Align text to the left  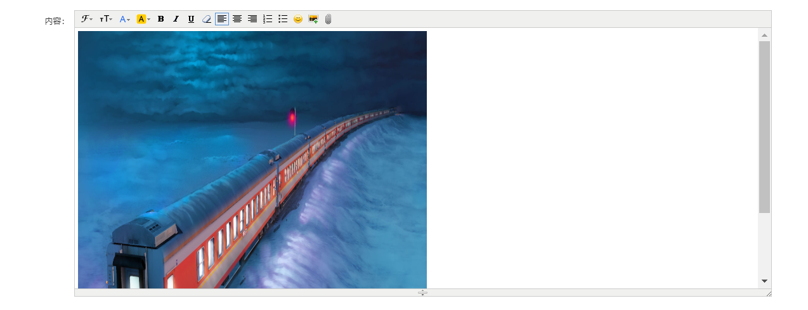(222, 19)
